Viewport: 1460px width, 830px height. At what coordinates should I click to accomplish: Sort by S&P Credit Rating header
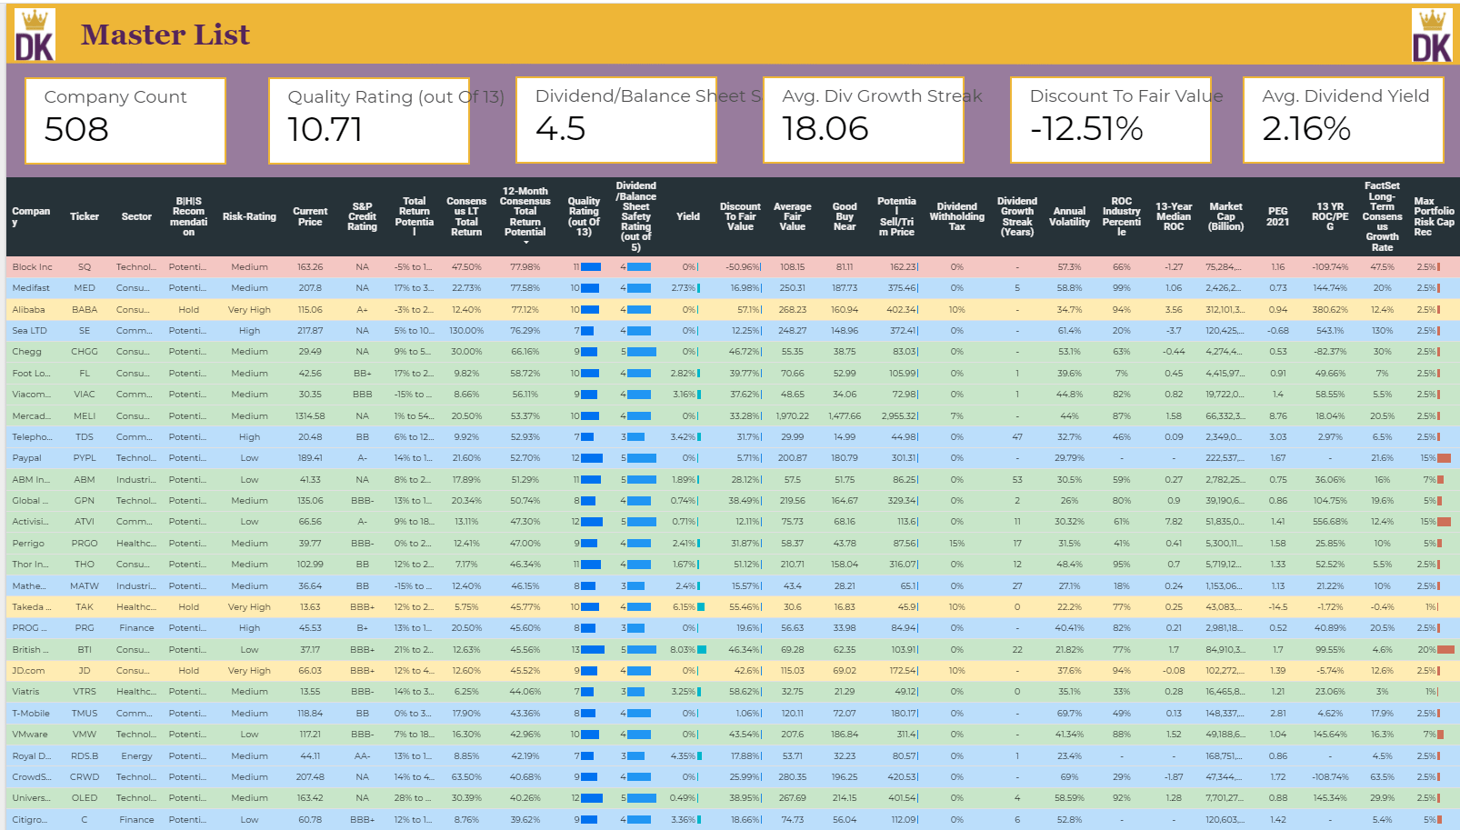[362, 216]
